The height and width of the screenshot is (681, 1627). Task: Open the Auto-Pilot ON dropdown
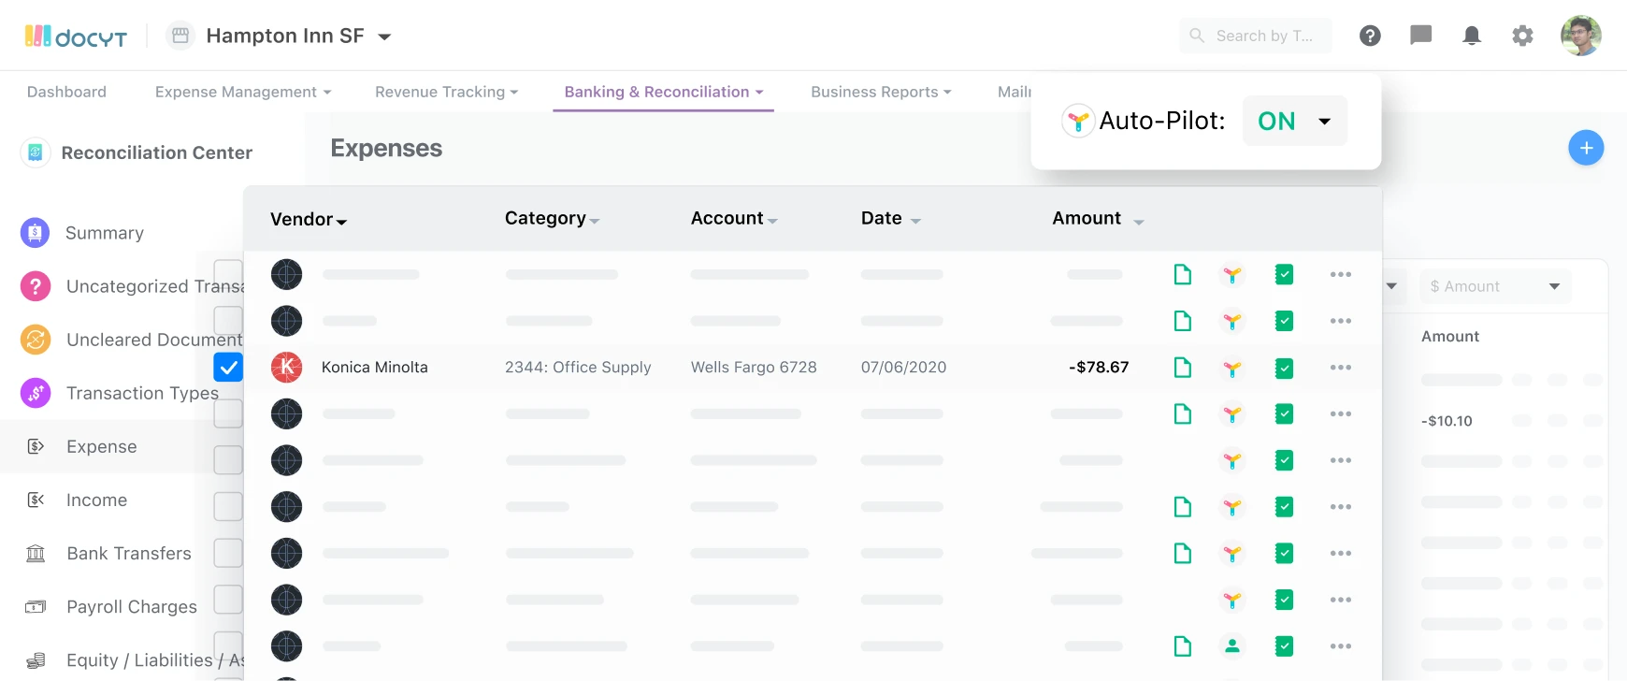point(1295,121)
